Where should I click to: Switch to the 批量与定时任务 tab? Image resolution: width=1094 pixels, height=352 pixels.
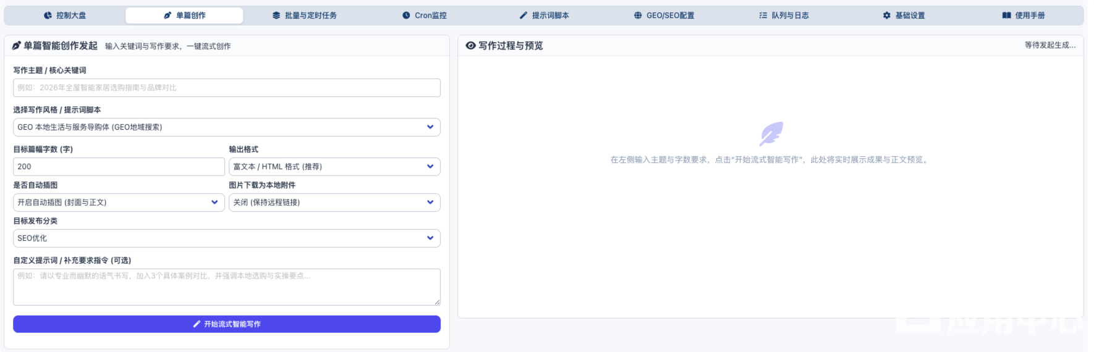click(304, 15)
